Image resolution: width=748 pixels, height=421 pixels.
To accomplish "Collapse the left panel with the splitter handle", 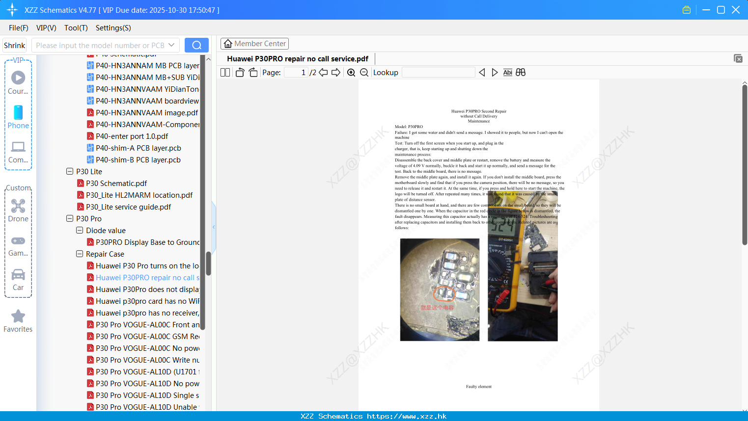I will 214,227.
